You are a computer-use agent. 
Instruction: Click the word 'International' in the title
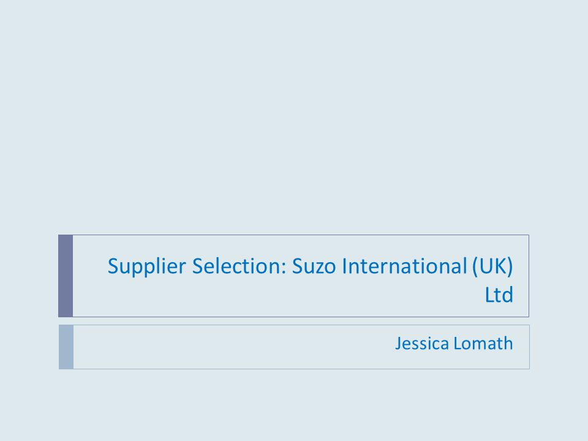405,266
